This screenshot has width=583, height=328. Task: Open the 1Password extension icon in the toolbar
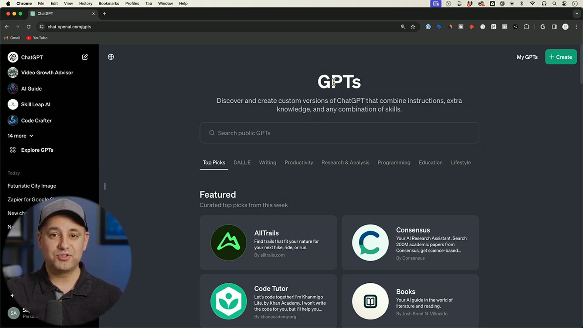(428, 27)
